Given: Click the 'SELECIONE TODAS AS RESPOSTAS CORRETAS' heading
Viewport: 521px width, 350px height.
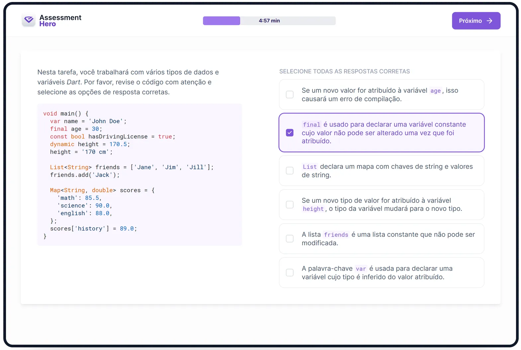Looking at the screenshot, I should point(344,71).
